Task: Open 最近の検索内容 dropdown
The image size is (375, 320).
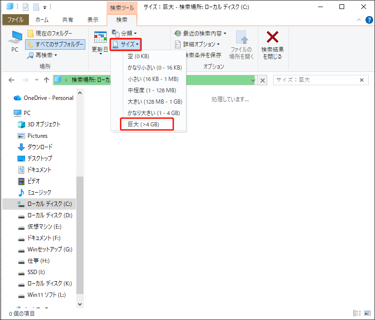Action: (x=200, y=34)
